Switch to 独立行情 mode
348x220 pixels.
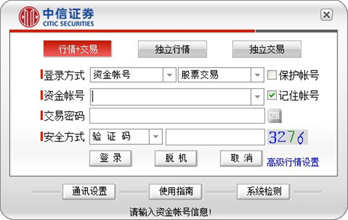point(172,49)
